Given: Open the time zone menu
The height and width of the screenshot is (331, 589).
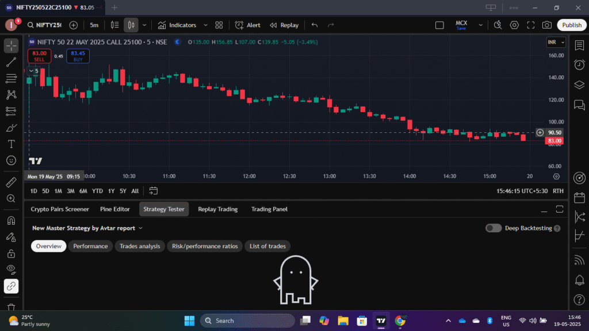Looking at the screenshot, I should [x=522, y=191].
